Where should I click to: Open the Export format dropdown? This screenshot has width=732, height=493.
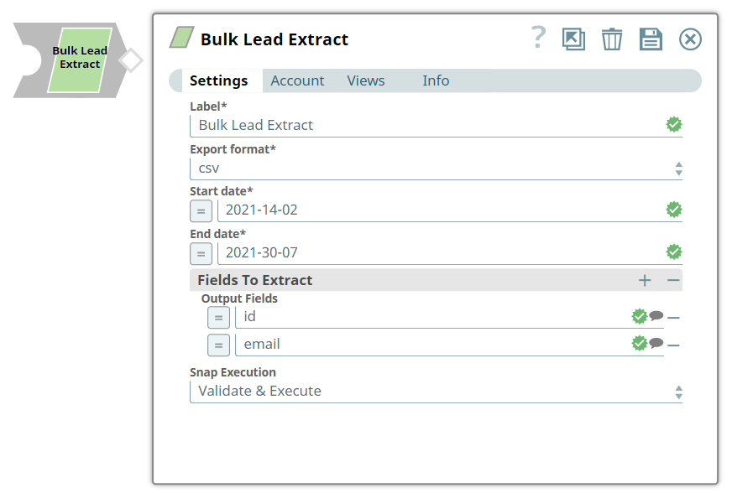coord(436,169)
